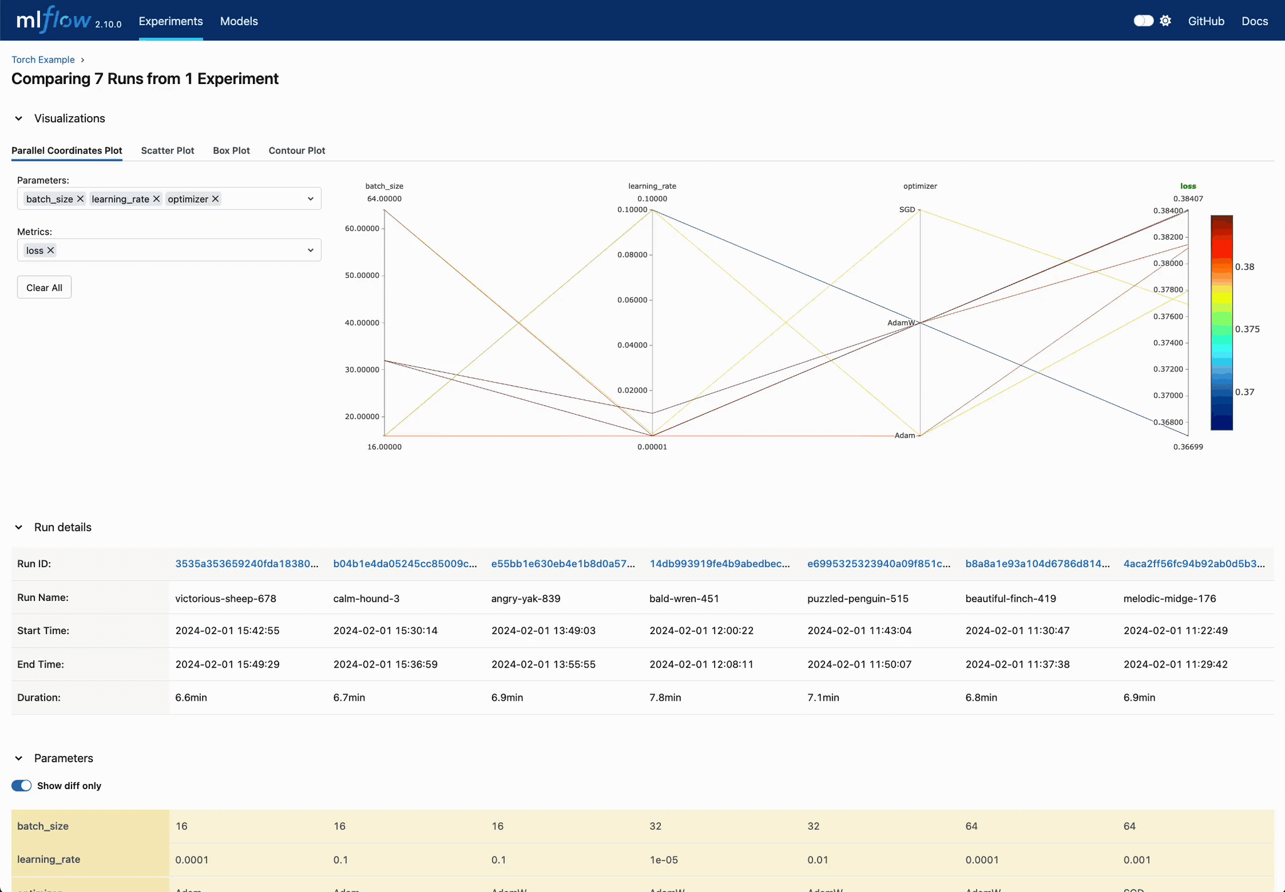Open the settings gear in the header
This screenshot has height=892, width=1285.
[x=1166, y=21]
